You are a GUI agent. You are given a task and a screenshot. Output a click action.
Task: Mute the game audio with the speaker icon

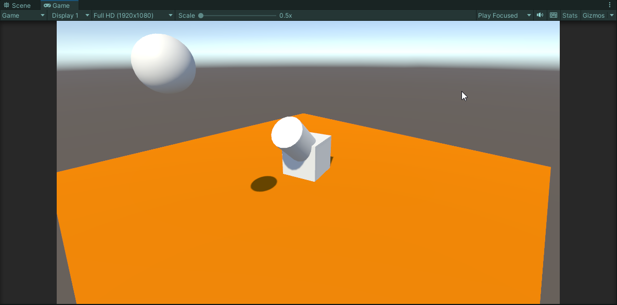point(540,15)
